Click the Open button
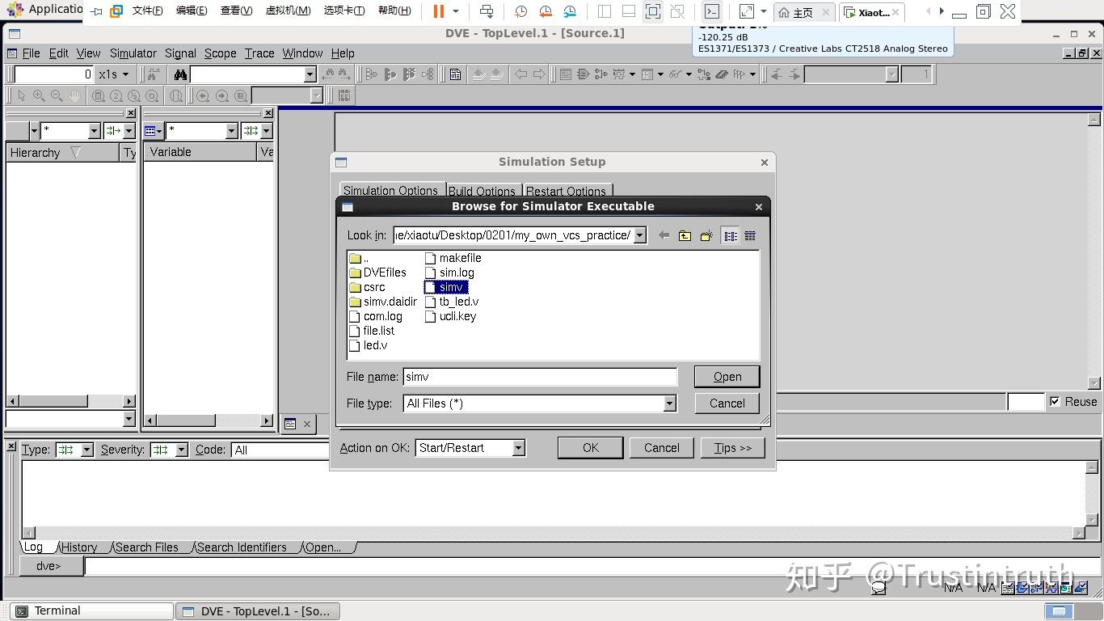Viewport: 1104px width, 621px height. tap(727, 377)
